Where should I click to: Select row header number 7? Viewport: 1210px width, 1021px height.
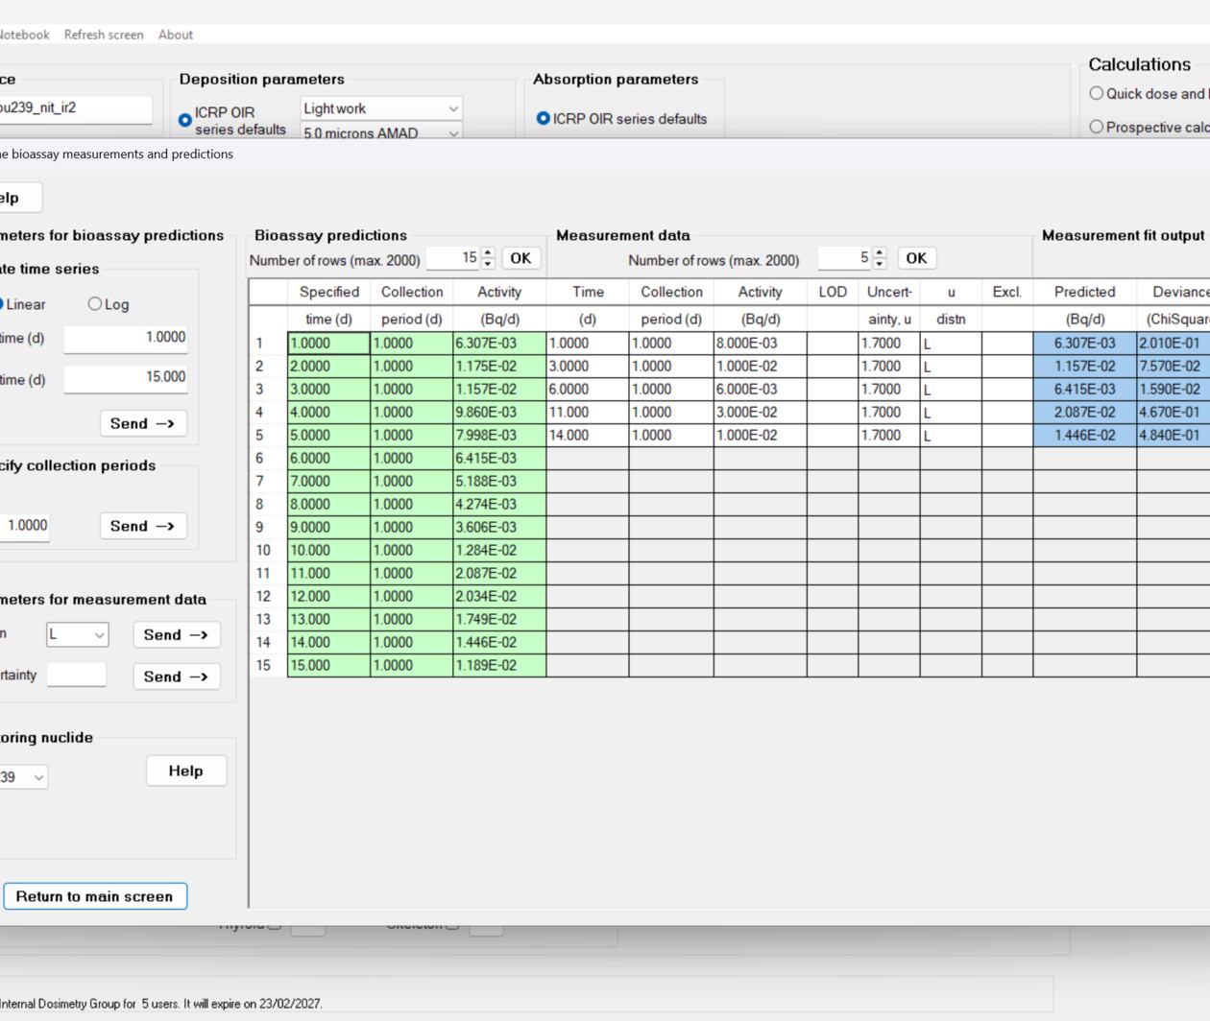[x=268, y=481]
